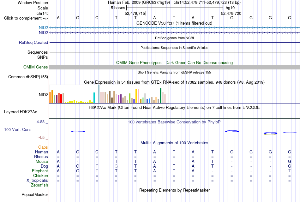300x202 pixels.
Task: Click the RepeatMasker track label
Action: click(35, 194)
